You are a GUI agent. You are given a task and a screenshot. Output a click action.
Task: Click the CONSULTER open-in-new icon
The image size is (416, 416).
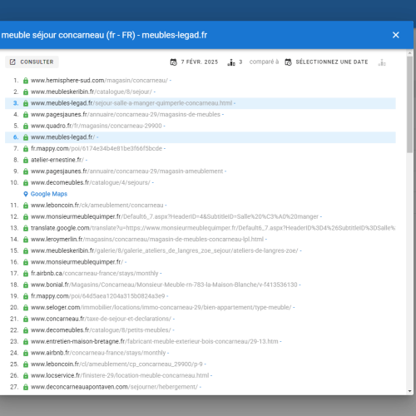click(12, 62)
